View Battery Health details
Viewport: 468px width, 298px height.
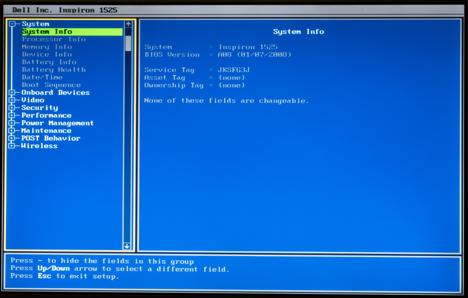54,70
